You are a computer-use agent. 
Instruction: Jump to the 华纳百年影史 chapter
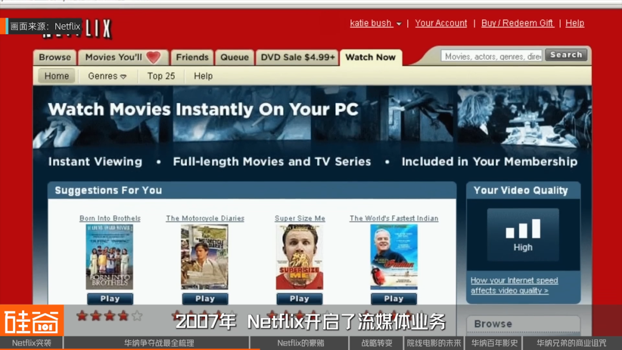tap(494, 343)
